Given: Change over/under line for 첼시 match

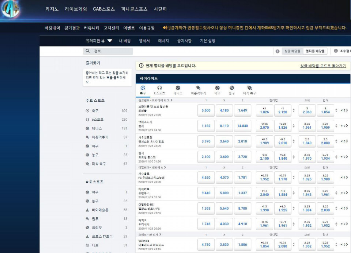Looking at the screenshot, I should (336, 157).
